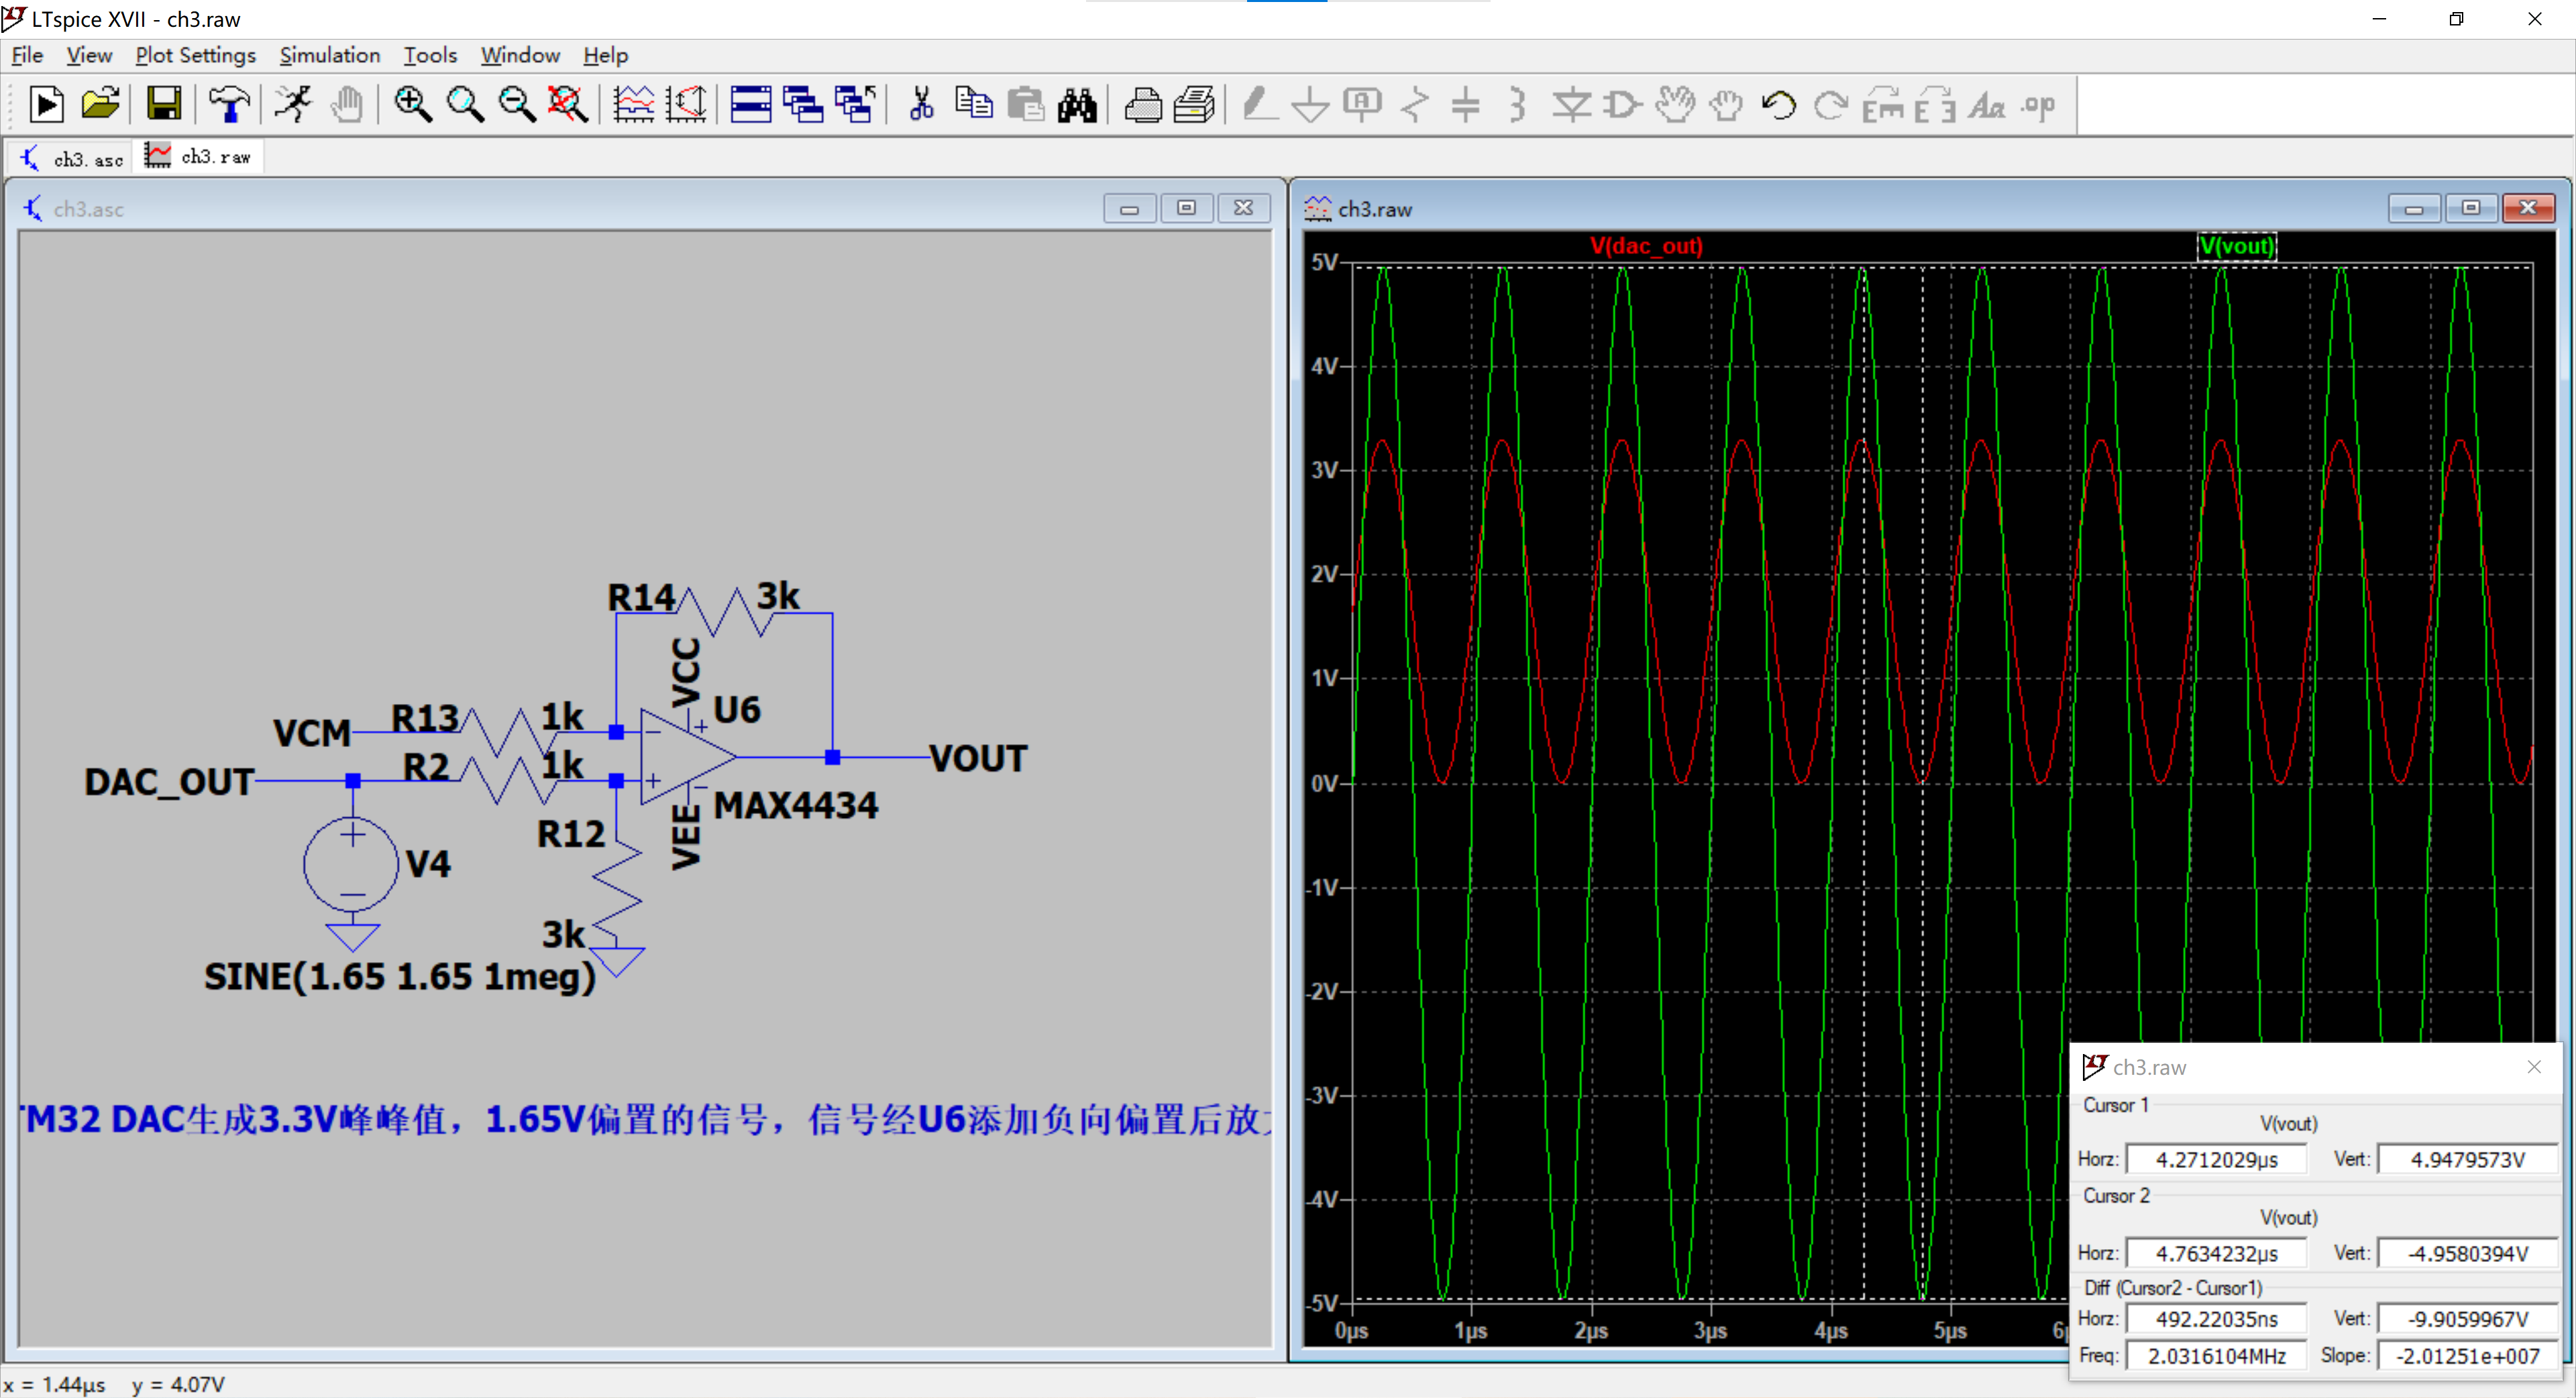Click the Undo arrow icon
This screenshot has width=2576, height=1398.
pyautogui.click(x=1779, y=105)
